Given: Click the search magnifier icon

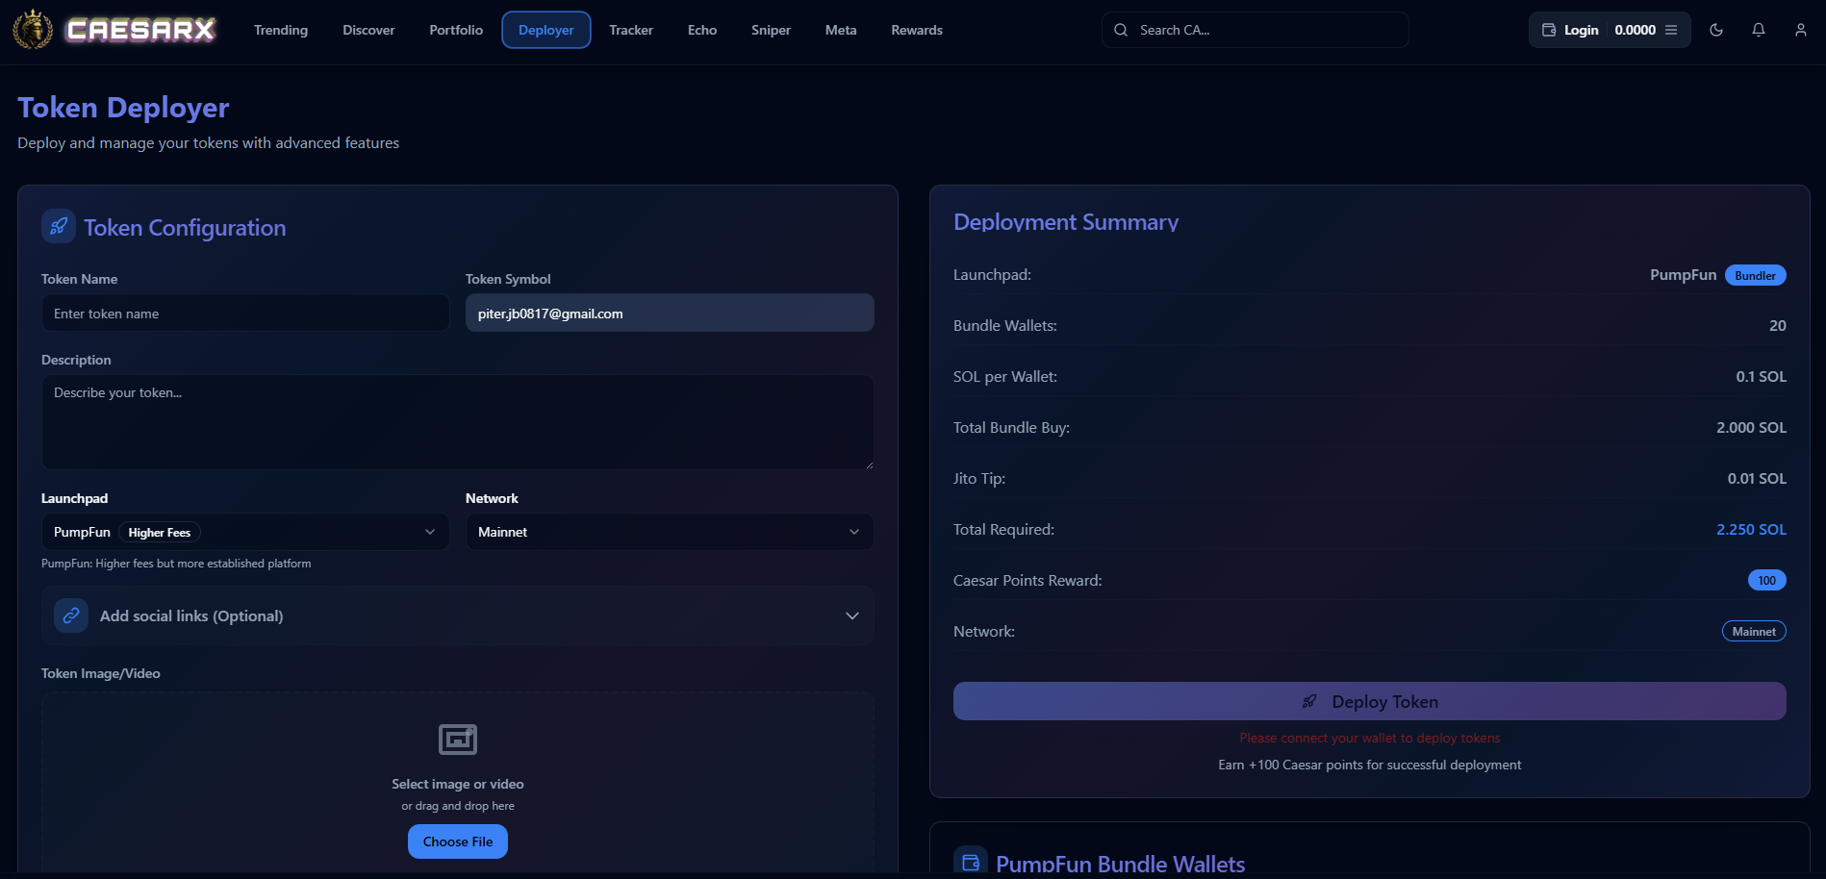Looking at the screenshot, I should pyautogui.click(x=1121, y=30).
